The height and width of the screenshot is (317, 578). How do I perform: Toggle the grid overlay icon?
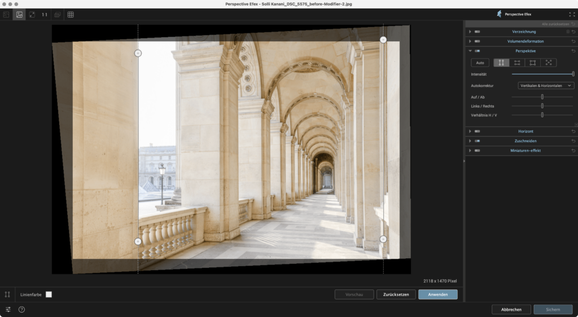71,15
